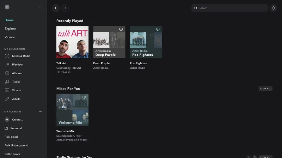282x158 pixels.
Task: Click the Foo Fighters title below cover
Action: click(x=138, y=63)
